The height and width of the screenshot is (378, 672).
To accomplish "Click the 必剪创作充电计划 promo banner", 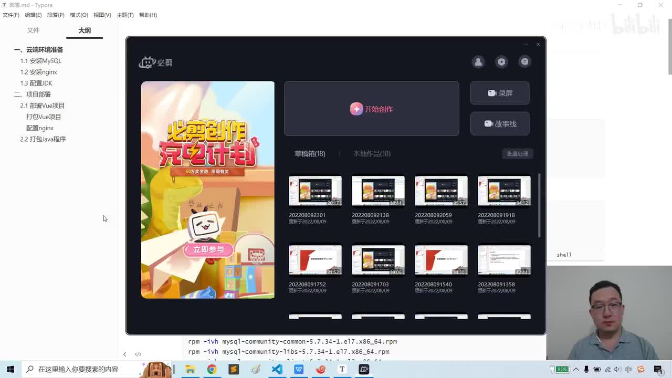I will click(x=207, y=190).
